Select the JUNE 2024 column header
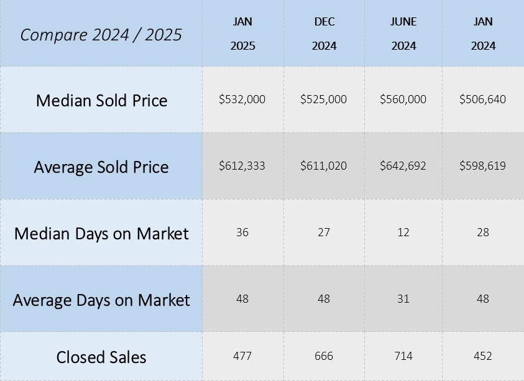The width and height of the screenshot is (524, 381). (403, 34)
